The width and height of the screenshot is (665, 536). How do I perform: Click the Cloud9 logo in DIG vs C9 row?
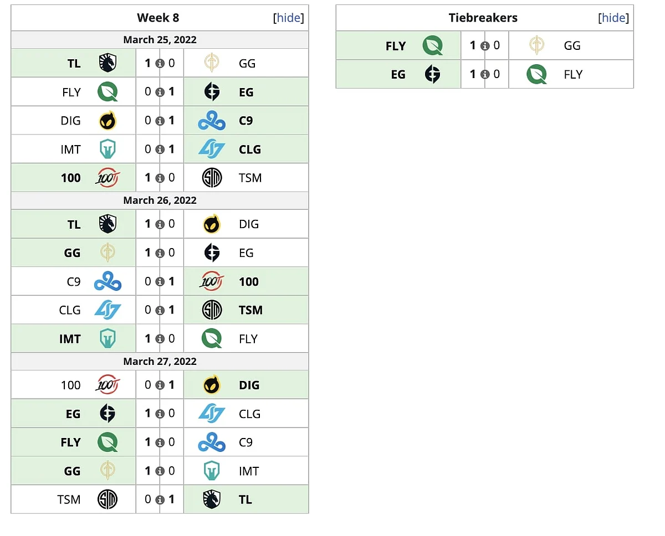(212, 121)
